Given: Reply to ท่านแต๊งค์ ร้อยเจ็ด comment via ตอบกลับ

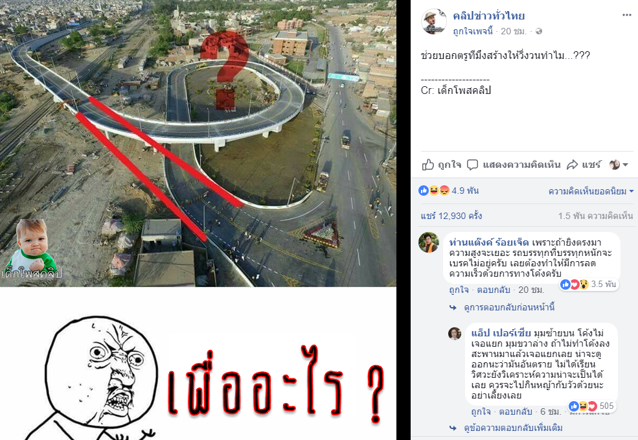Looking at the screenshot, I should pos(493,290).
